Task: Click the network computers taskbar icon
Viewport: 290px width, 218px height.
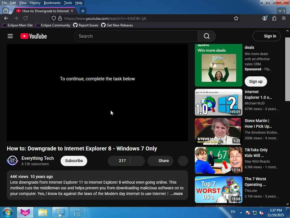Action: 78,212
